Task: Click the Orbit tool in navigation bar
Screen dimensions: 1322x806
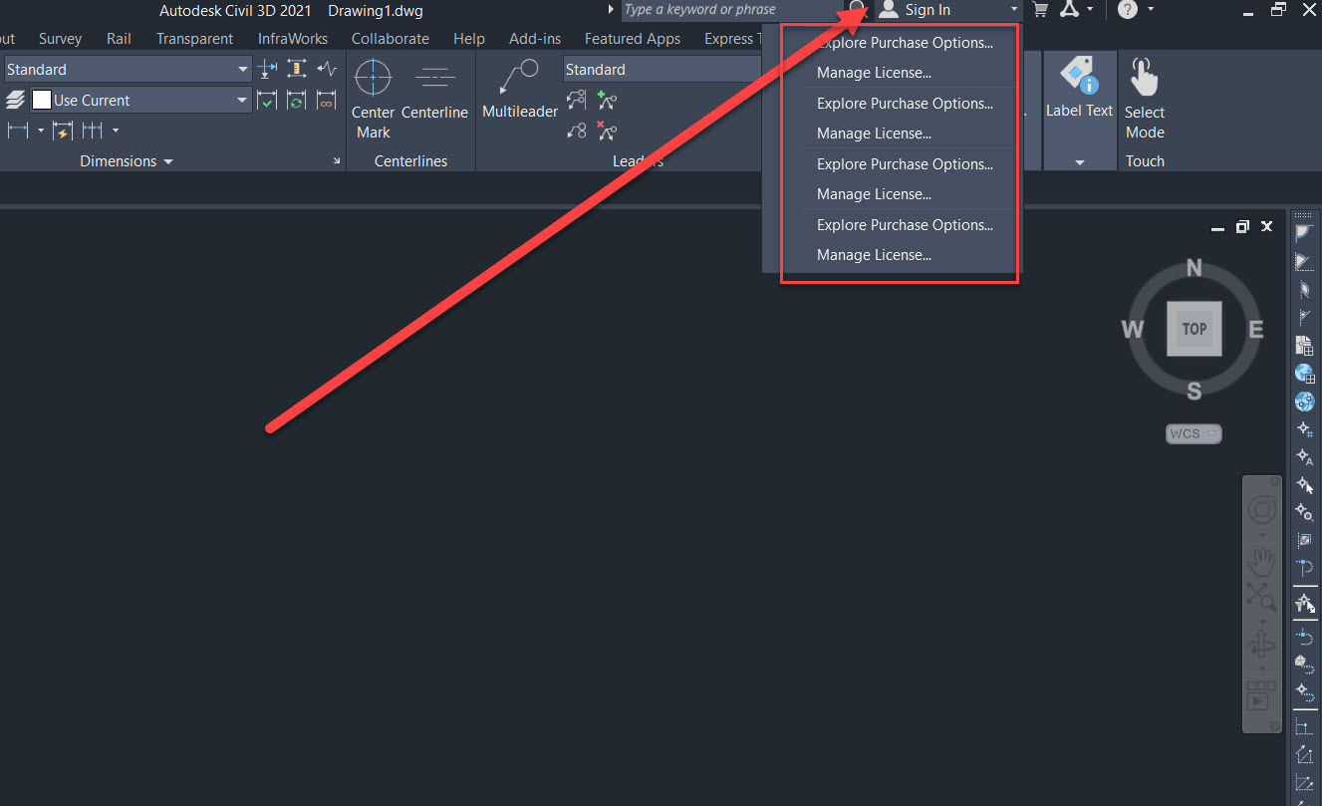Action: [x=1262, y=645]
